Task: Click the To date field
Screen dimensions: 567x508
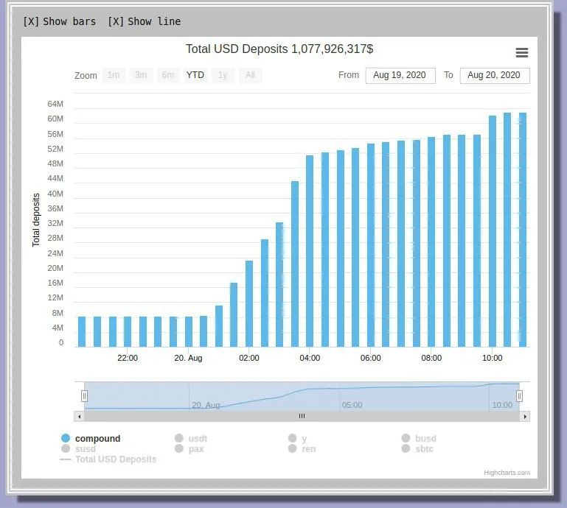Action: click(x=495, y=75)
